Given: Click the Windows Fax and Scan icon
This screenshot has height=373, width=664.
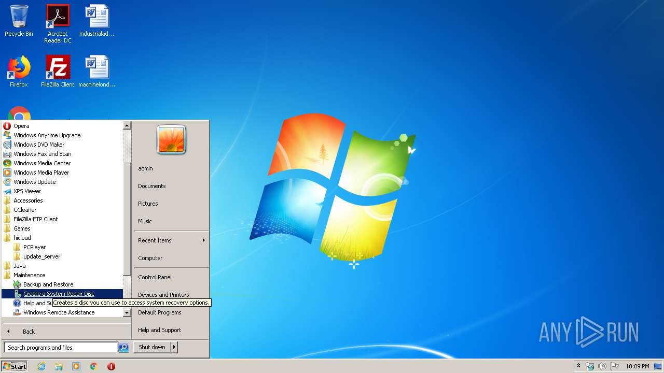Looking at the screenshot, I should click(7, 154).
